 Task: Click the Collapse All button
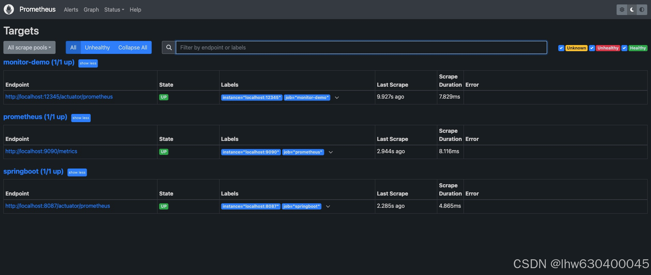coord(133,47)
